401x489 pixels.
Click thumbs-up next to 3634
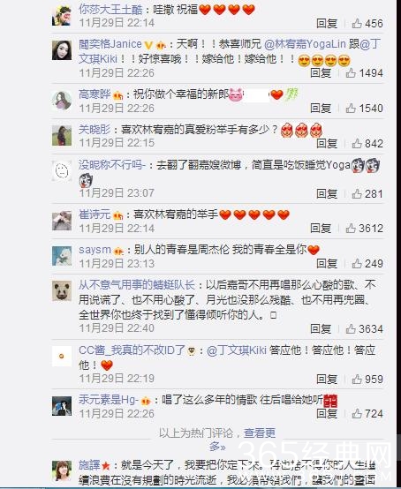click(x=351, y=328)
